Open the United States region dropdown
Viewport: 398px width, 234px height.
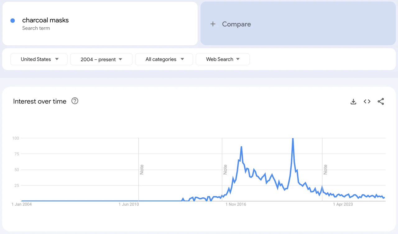(39, 59)
